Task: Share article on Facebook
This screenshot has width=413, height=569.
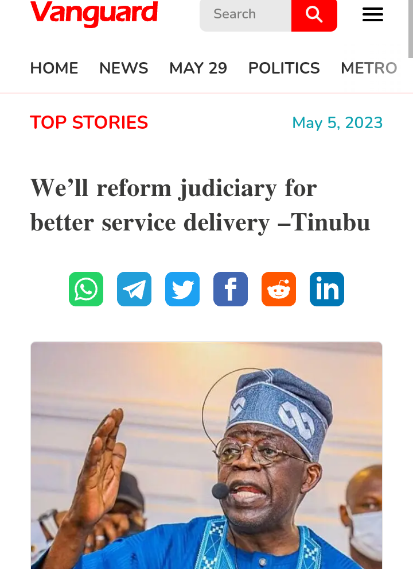Action: [x=231, y=289]
